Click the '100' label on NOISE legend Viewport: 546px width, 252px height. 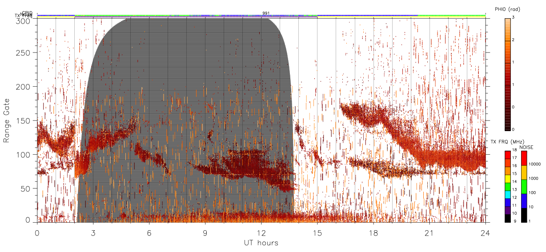tap(532, 192)
